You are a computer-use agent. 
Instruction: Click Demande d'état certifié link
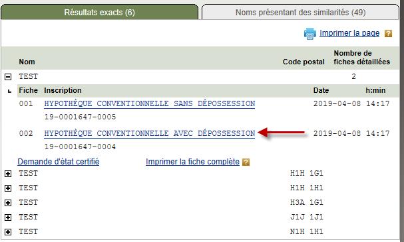coord(58,162)
